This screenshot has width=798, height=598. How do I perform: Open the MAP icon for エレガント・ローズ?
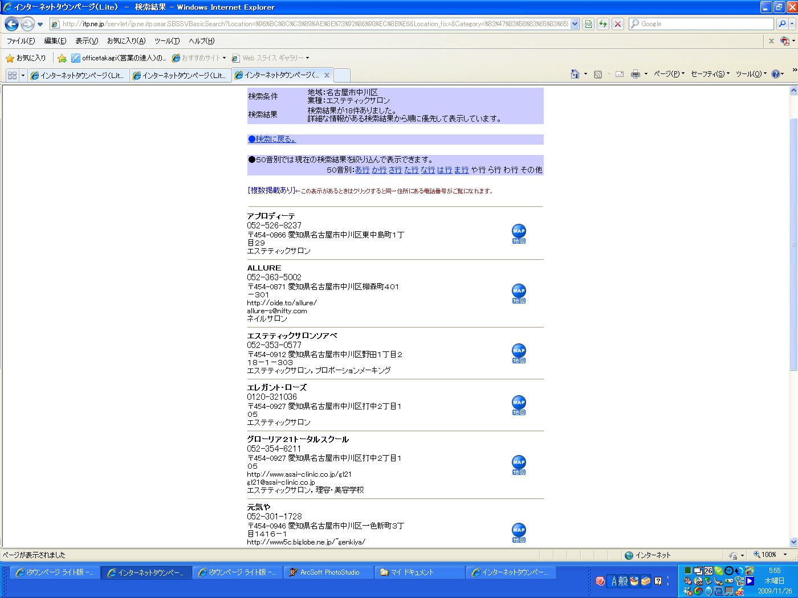click(x=519, y=405)
